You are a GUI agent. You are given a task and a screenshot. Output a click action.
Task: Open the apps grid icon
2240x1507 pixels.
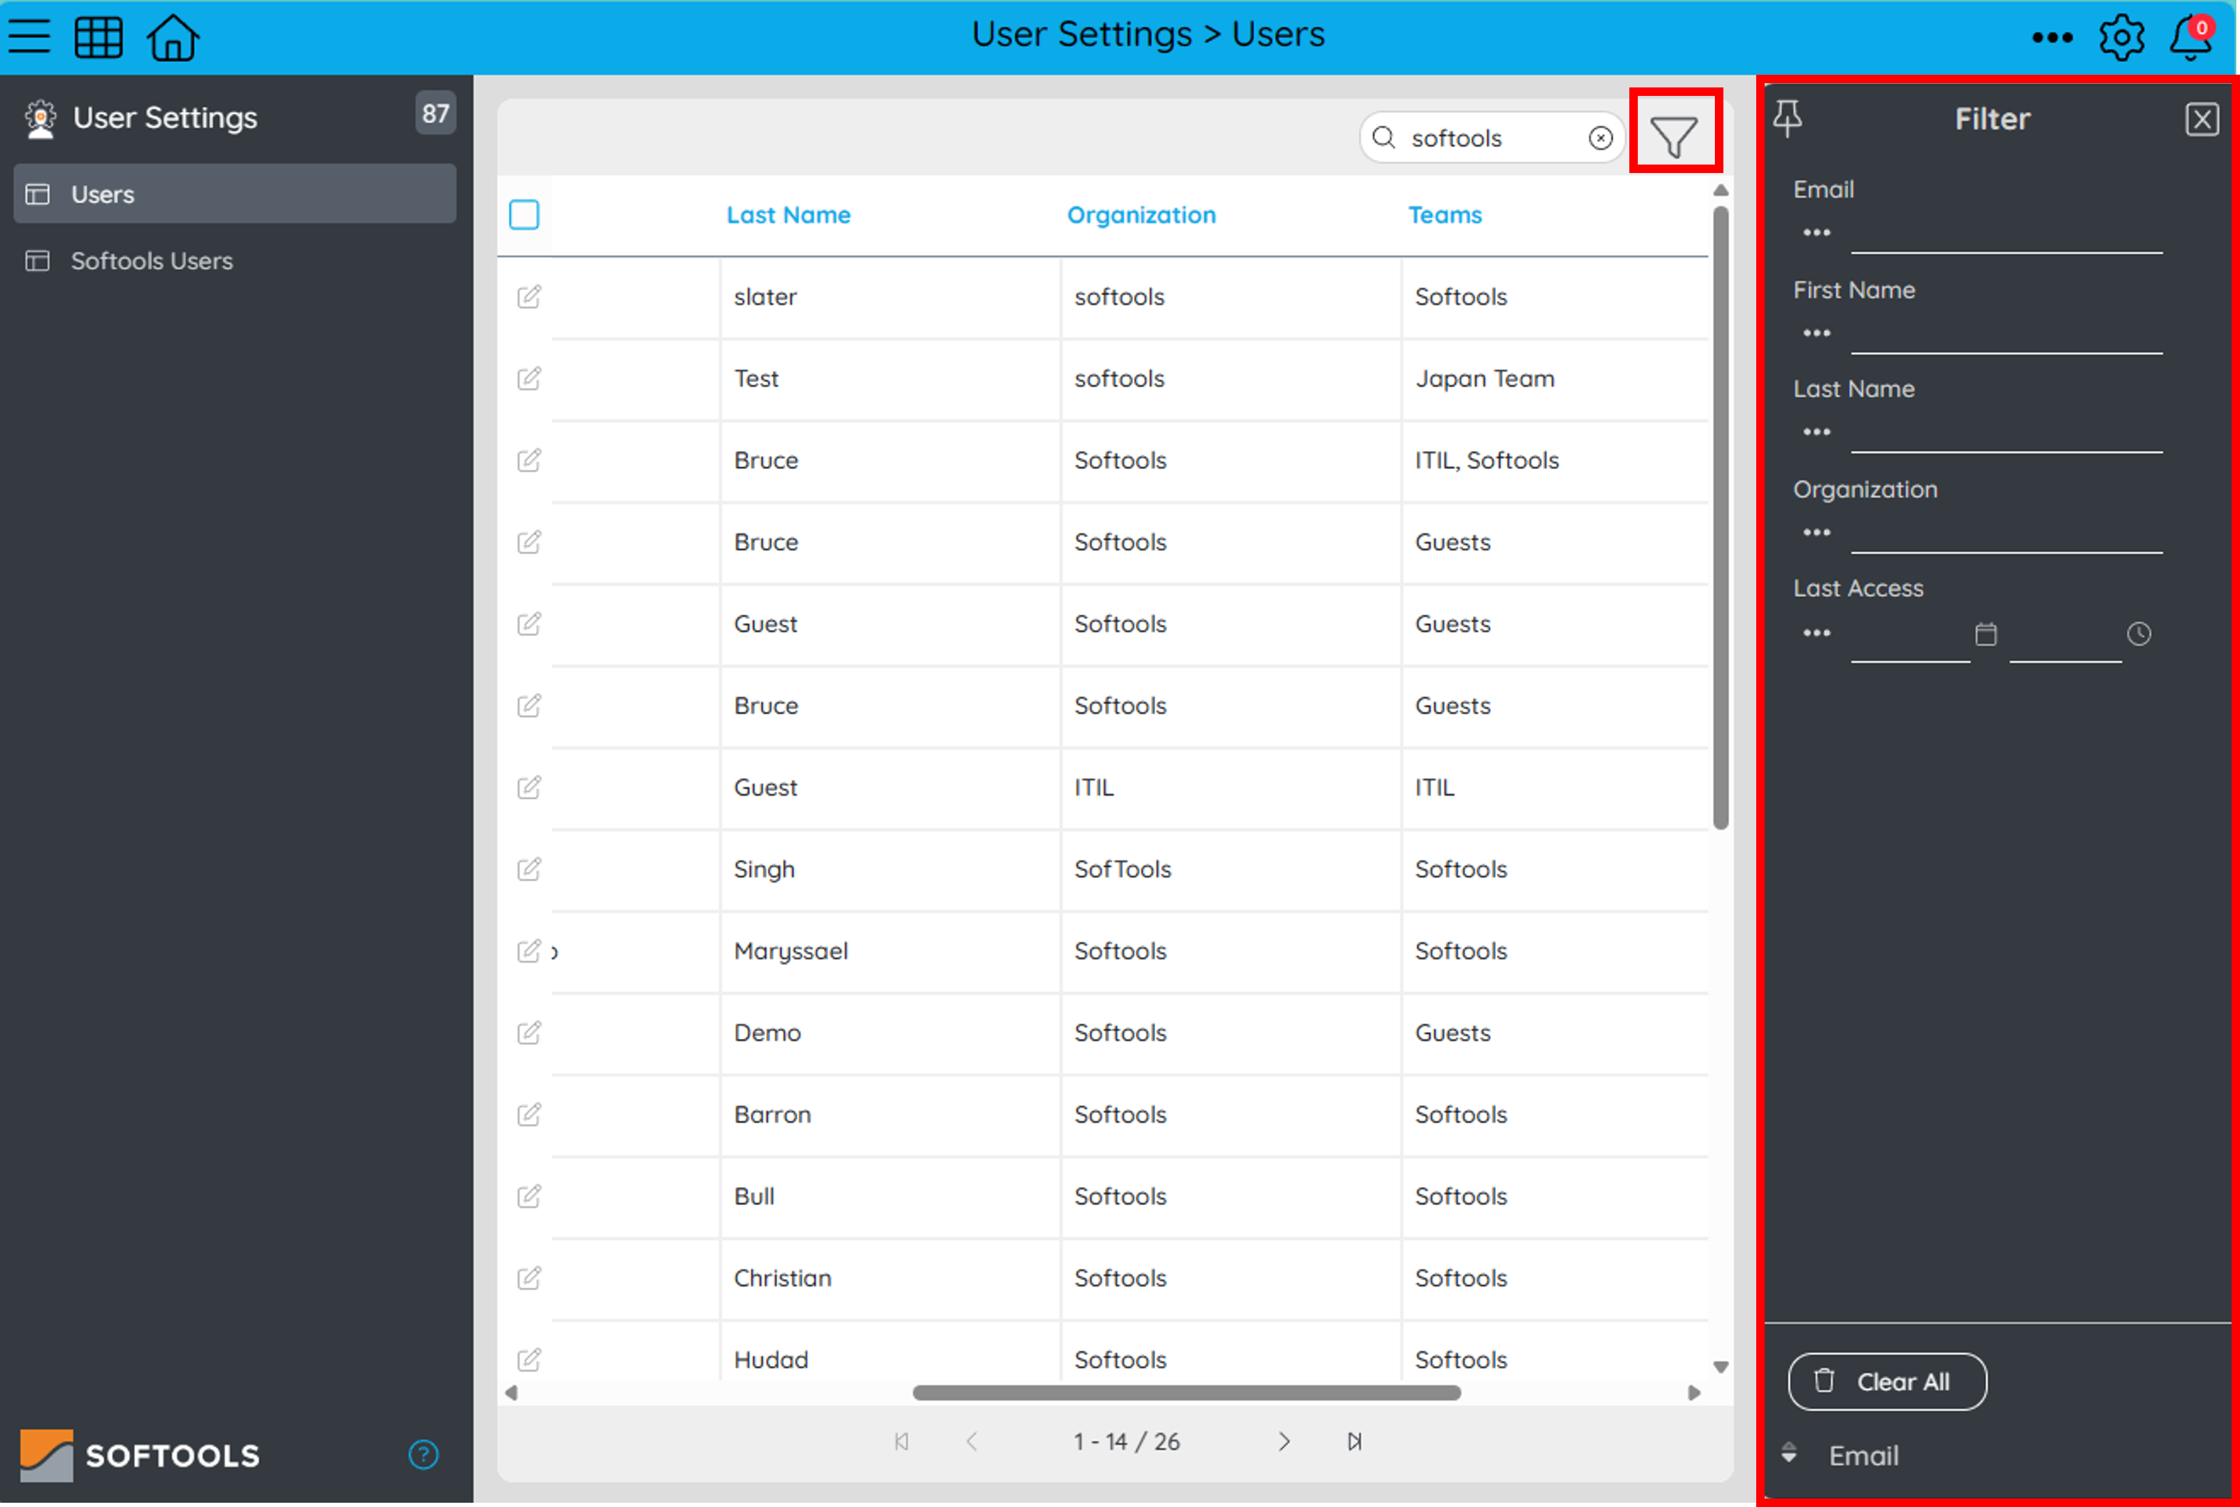(x=98, y=38)
